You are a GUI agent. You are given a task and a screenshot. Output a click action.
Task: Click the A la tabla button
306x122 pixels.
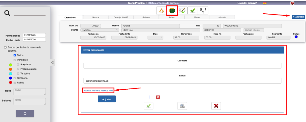pyautogui.click(x=298, y=17)
